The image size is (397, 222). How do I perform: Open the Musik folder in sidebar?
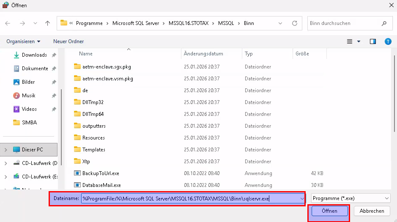pyautogui.click(x=28, y=96)
